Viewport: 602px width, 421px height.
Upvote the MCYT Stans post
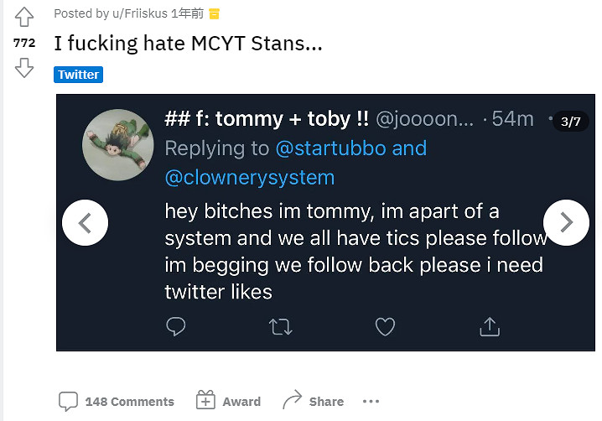(x=24, y=17)
